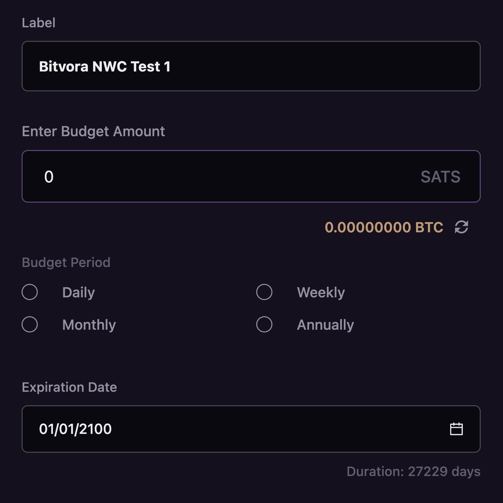The width and height of the screenshot is (503, 503).
Task: Click the Duration 27229 days text
Action: tap(414, 472)
